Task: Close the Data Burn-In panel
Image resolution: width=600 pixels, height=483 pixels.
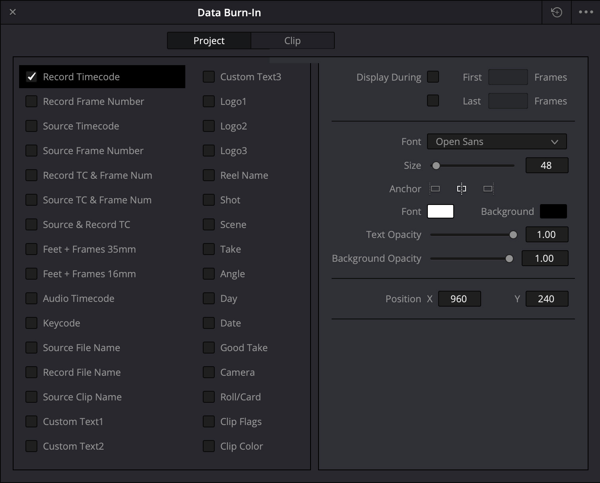Action: [x=13, y=12]
